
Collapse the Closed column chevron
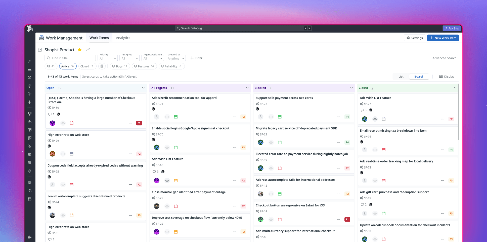pos(455,88)
